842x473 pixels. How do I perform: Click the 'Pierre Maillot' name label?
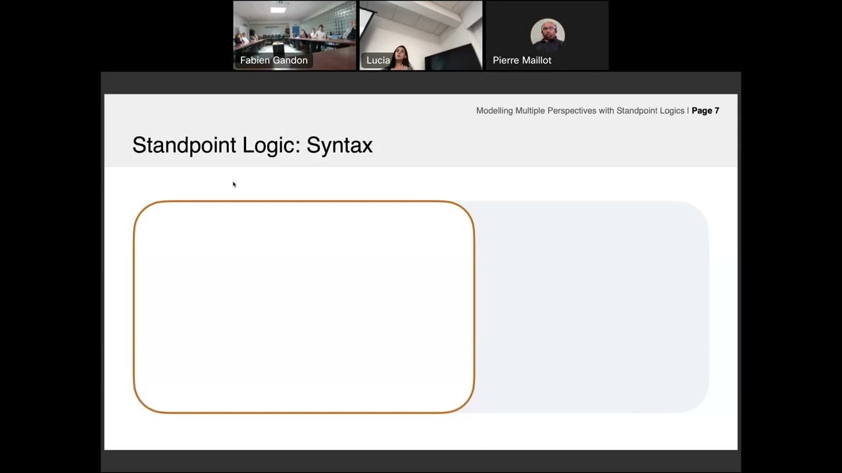(522, 60)
